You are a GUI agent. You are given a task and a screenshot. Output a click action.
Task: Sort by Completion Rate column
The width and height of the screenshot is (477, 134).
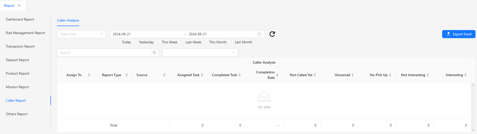pos(277,75)
